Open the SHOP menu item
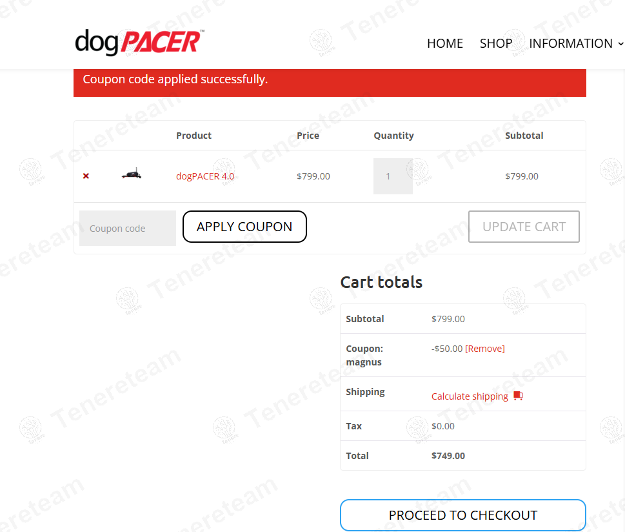625x532 pixels. pos(496,43)
